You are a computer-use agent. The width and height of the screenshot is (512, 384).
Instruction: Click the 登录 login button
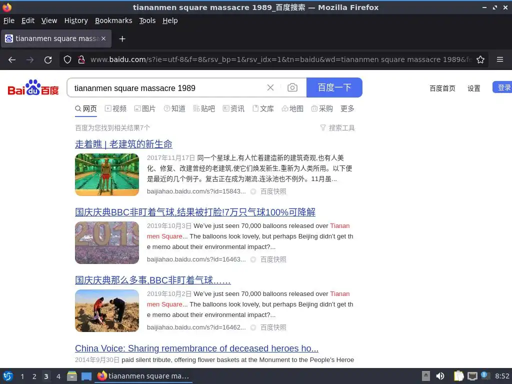point(503,87)
